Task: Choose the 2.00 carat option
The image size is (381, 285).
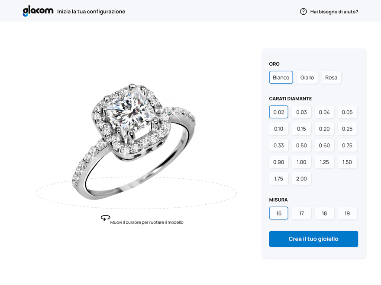Action: (x=301, y=179)
